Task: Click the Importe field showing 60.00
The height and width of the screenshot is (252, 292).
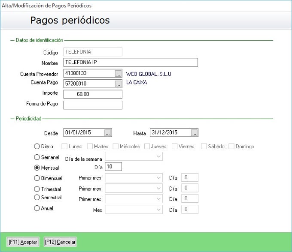Action: 93,94
